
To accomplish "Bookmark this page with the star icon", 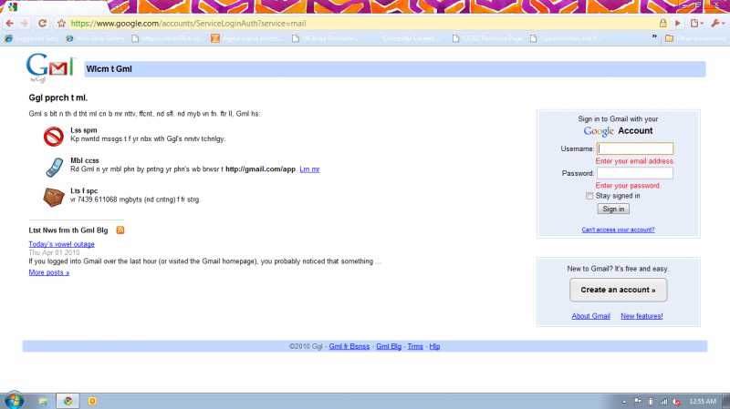I will pos(61,24).
